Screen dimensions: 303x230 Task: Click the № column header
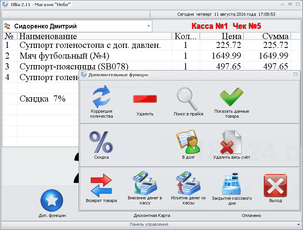point(10,36)
